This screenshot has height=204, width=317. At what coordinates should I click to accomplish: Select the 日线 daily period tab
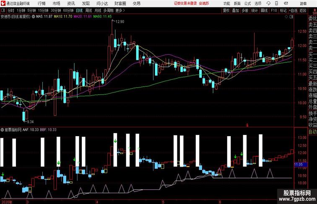point(79,10)
